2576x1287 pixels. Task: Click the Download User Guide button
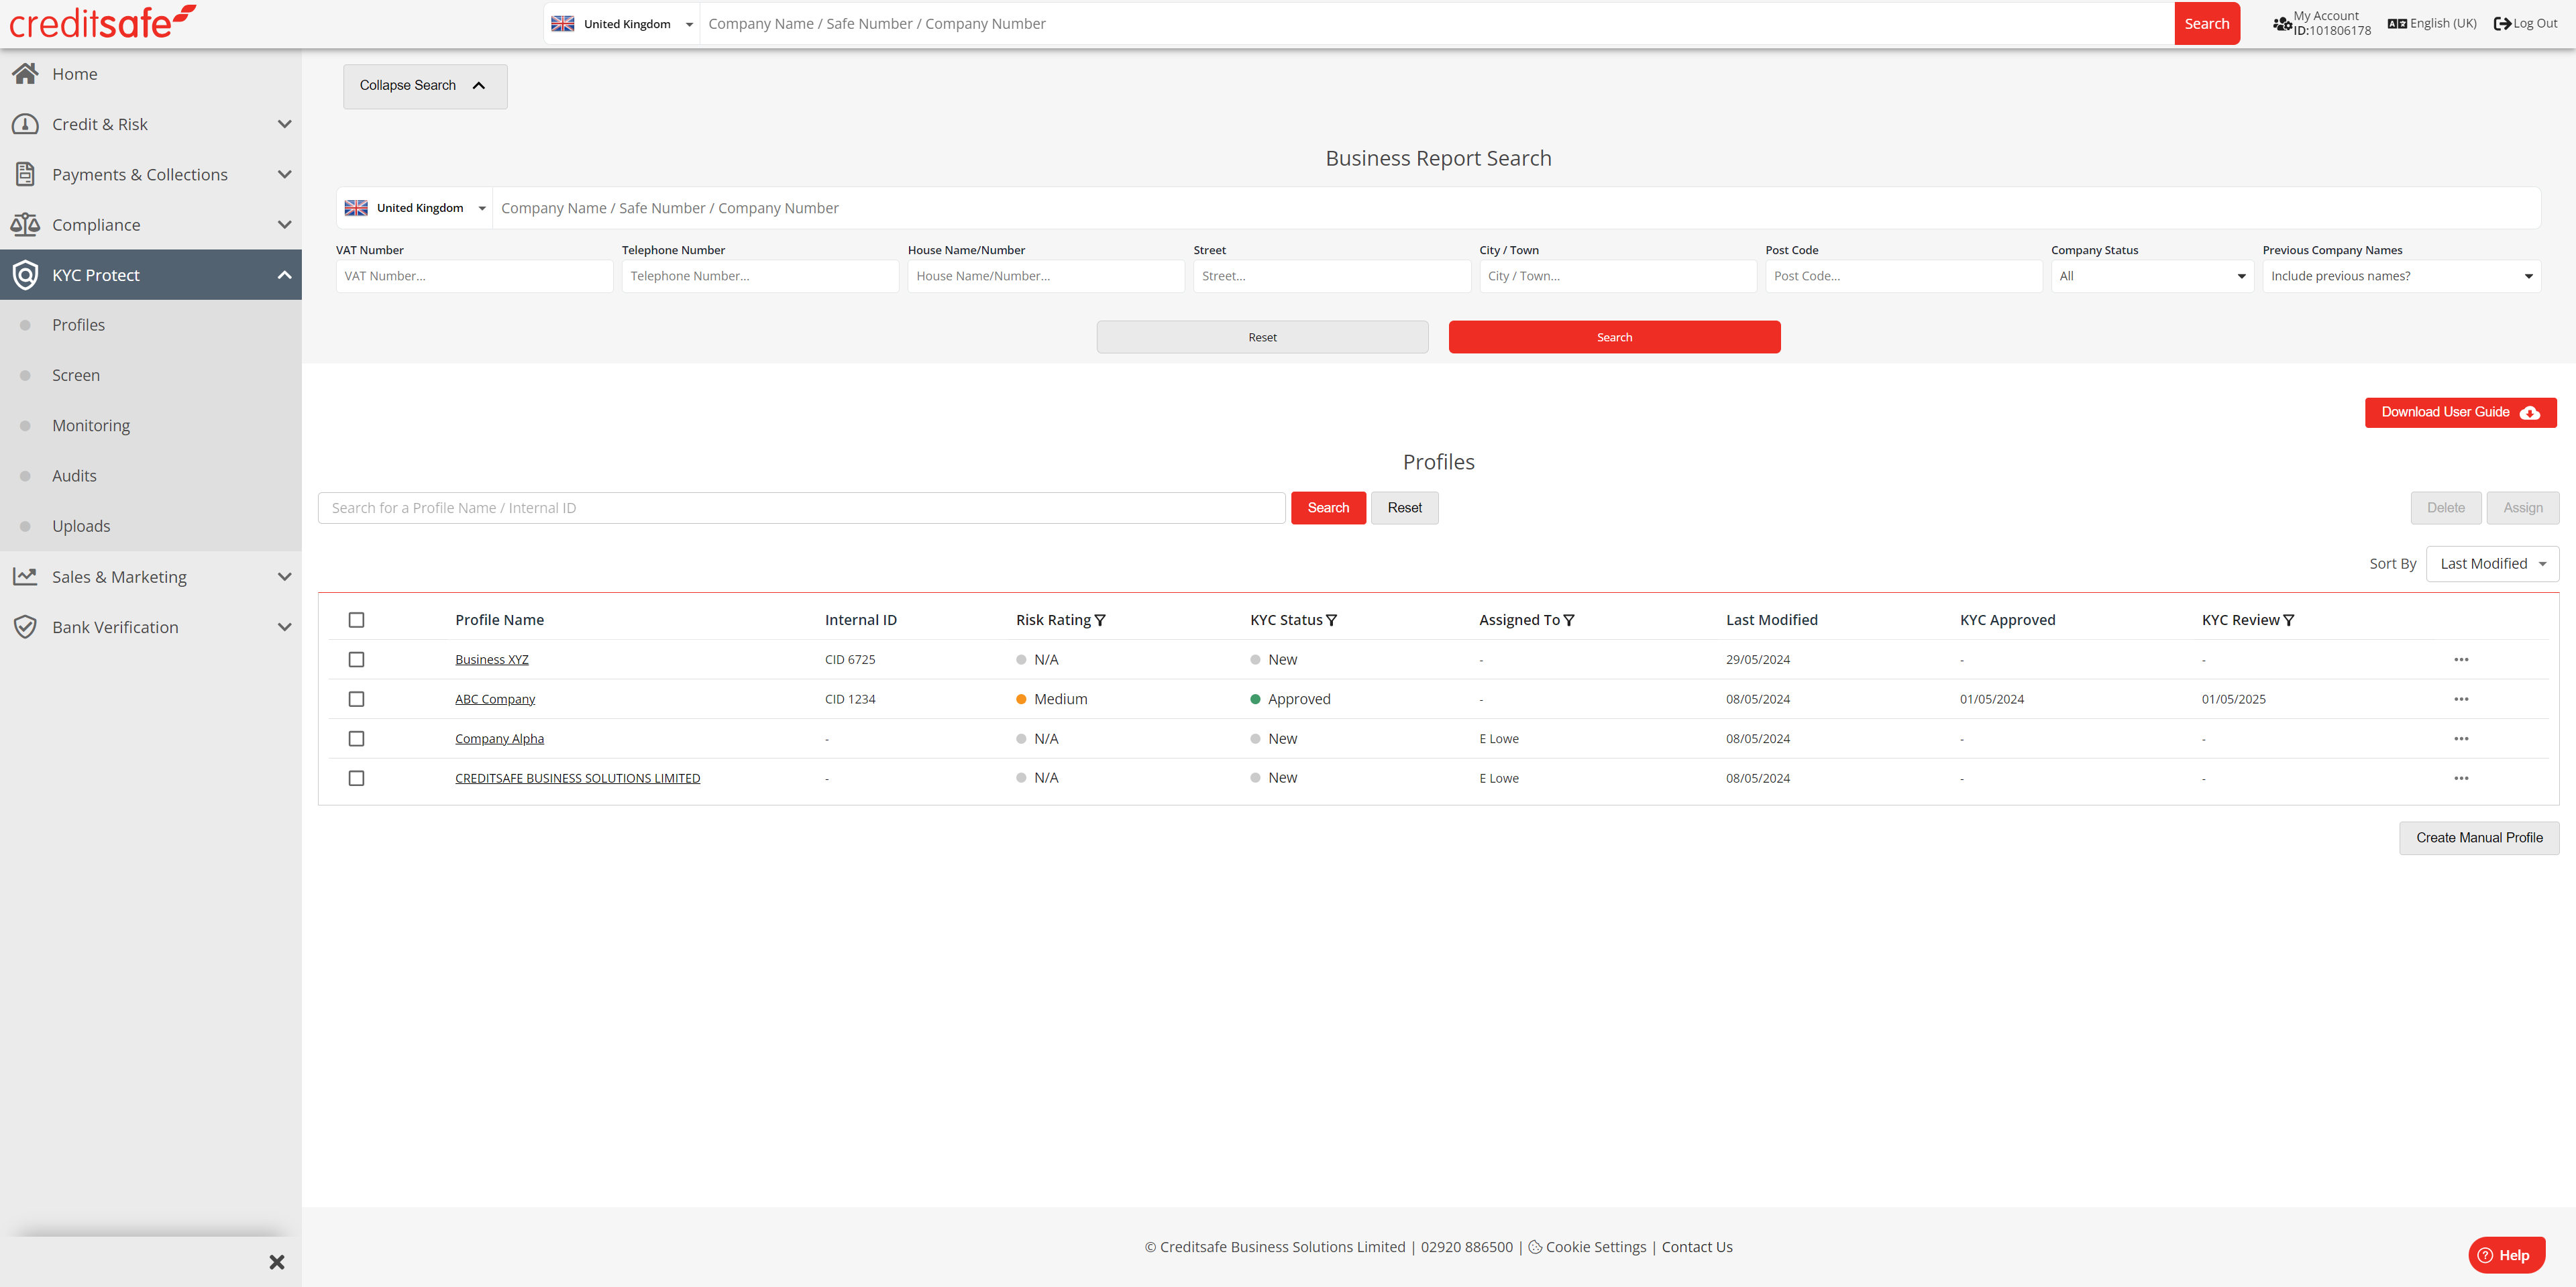coord(2460,413)
